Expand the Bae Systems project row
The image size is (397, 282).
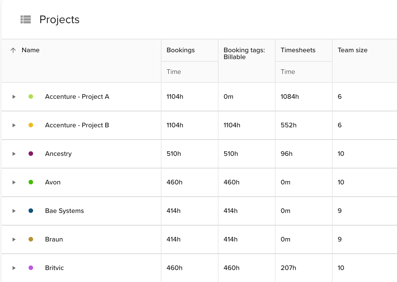pos(14,211)
